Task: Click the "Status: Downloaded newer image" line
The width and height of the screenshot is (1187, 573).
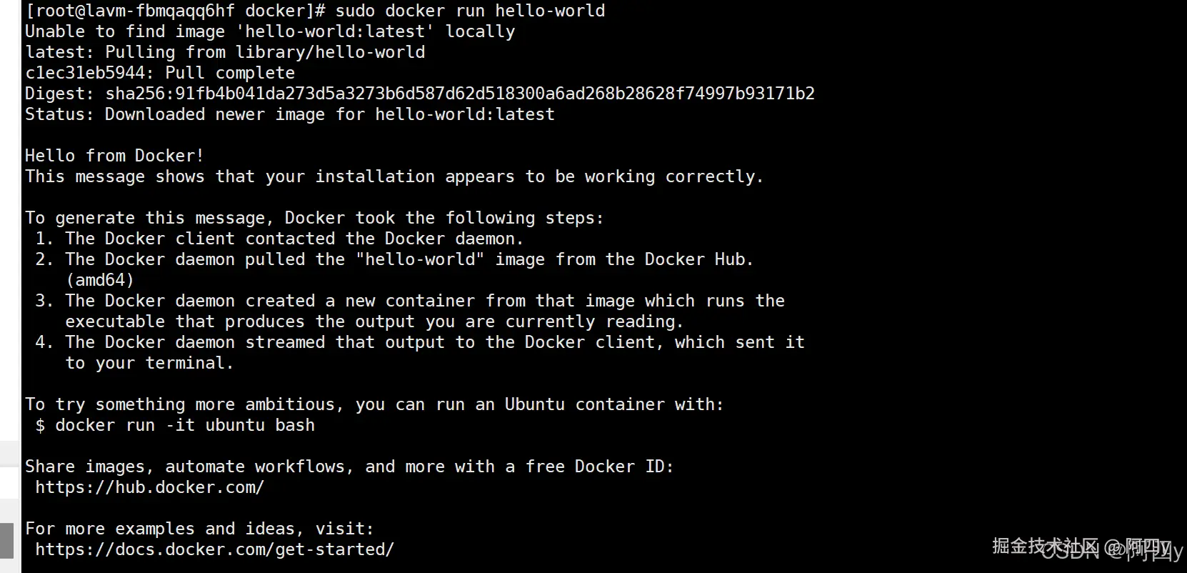Action: click(x=289, y=115)
